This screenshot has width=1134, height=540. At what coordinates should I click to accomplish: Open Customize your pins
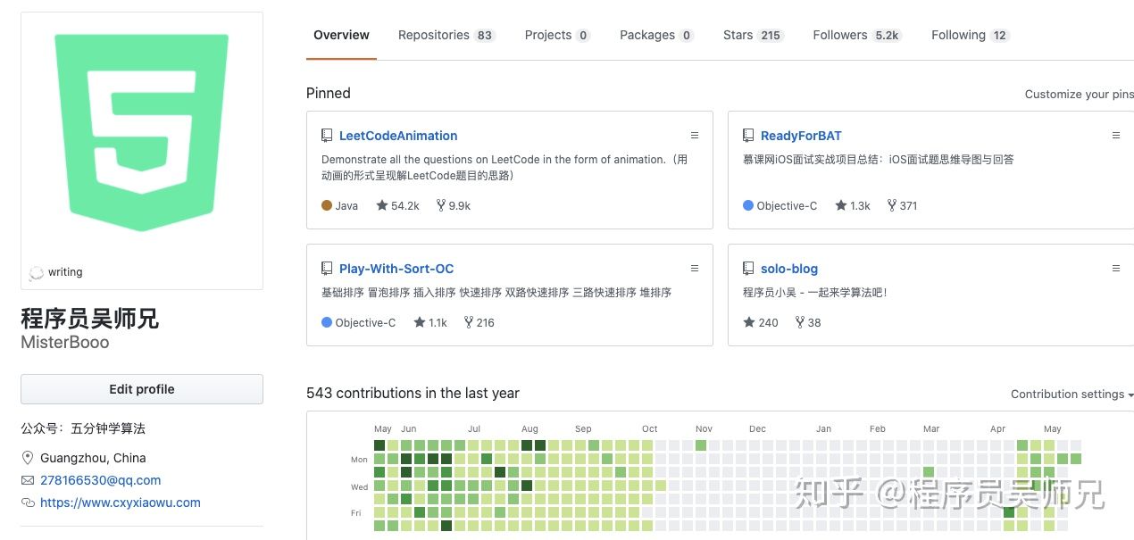(1079, 94)
